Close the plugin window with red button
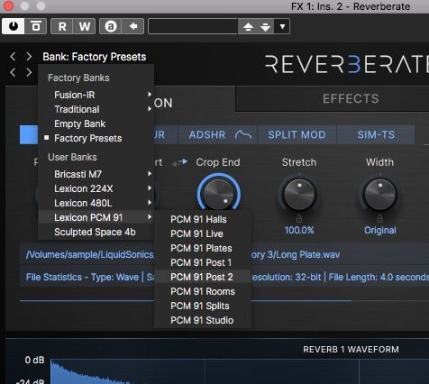Image resolution: width=429 pixels, height=384 pixels. click(8, 5)
